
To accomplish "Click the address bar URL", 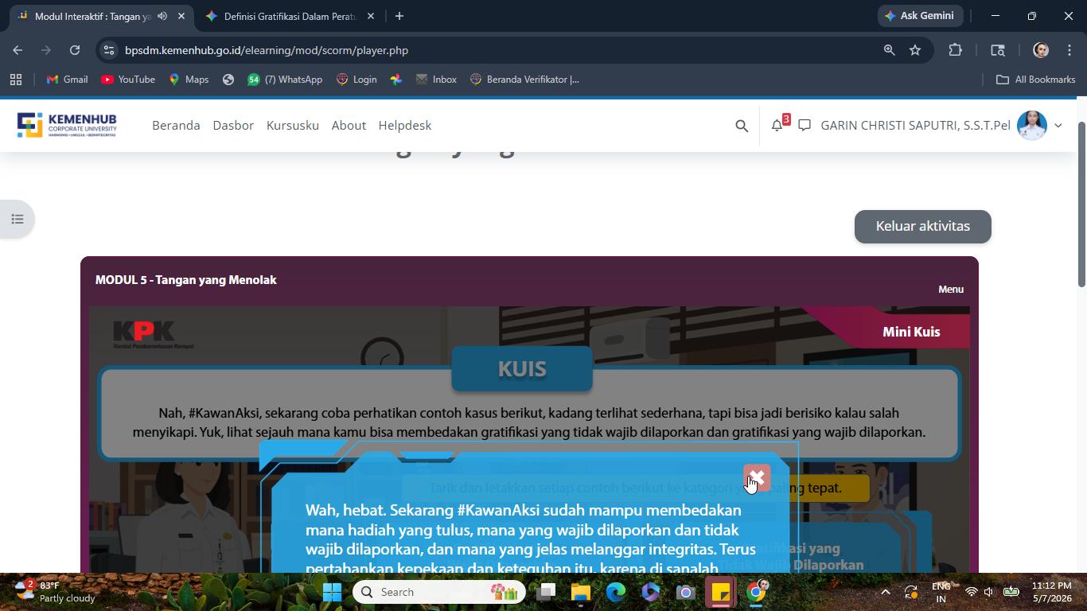I will [267, 50].
